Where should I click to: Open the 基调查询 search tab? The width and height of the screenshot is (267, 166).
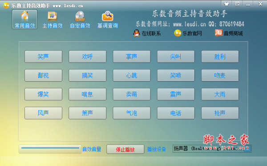point(108,20)
